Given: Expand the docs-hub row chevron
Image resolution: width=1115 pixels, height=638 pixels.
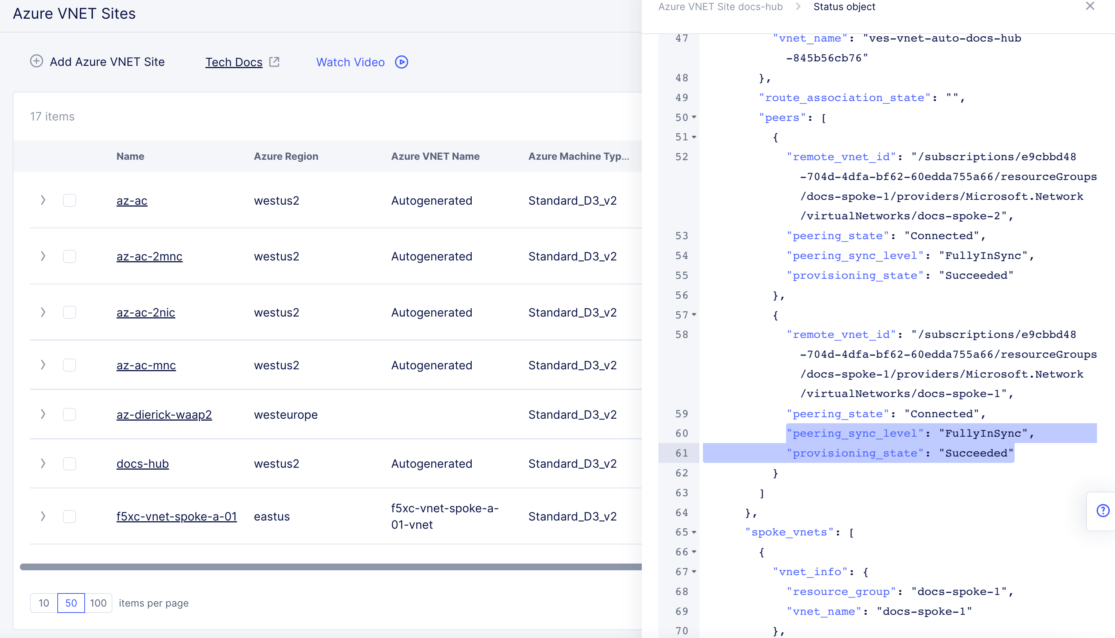Looking at the screenshot, I should (x=43, y=464).
